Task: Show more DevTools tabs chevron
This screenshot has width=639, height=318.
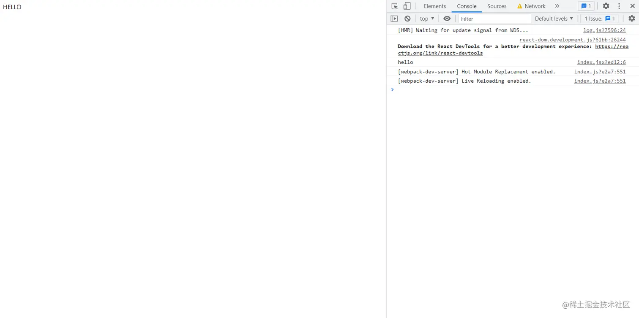Action: pyautogui.click(x=557, y=6)
